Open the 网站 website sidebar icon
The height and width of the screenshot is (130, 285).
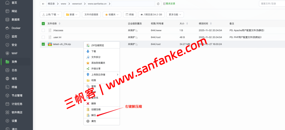[7, 11]
